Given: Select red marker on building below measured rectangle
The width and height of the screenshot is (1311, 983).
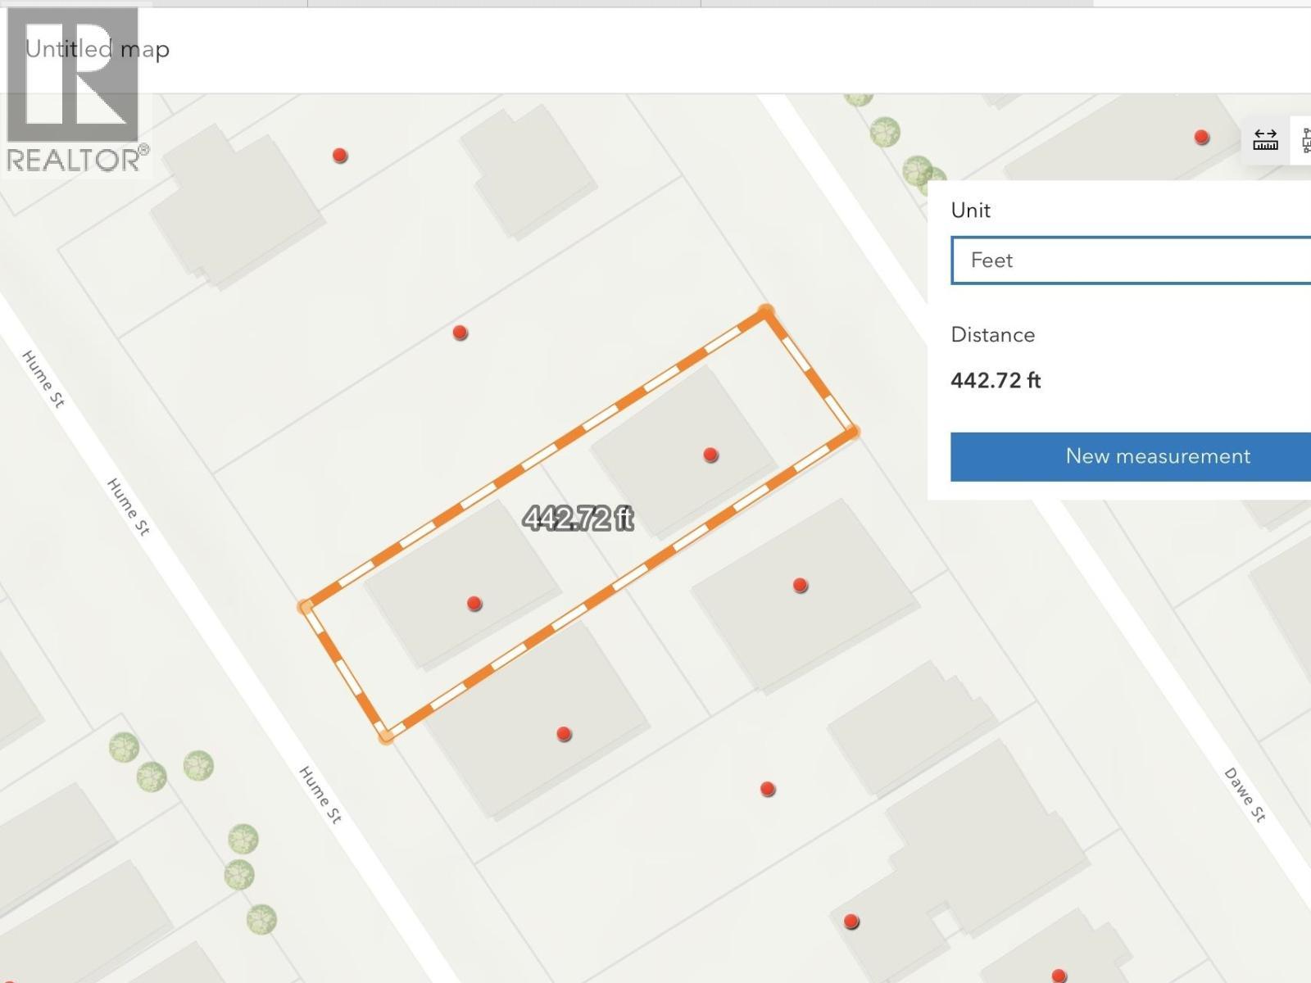Looking at the screenshot, I should 564,734.
